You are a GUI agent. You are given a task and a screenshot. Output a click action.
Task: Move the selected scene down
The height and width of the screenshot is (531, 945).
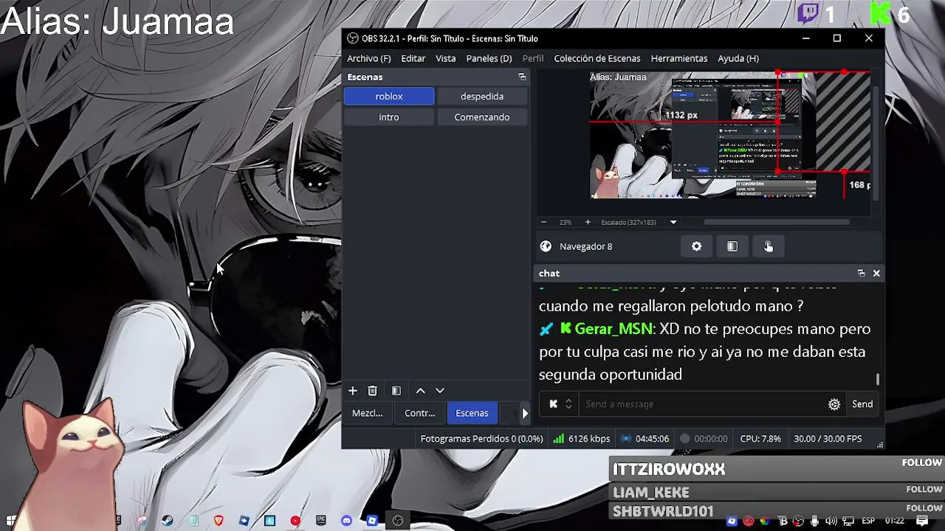pyautogui.click(x=440, y=391)
